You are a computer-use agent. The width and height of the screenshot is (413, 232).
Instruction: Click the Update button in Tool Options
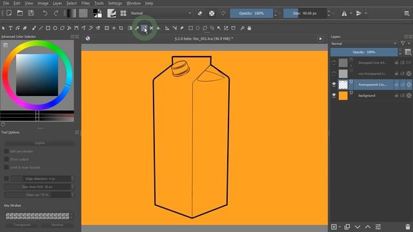[x=39, y=143]
